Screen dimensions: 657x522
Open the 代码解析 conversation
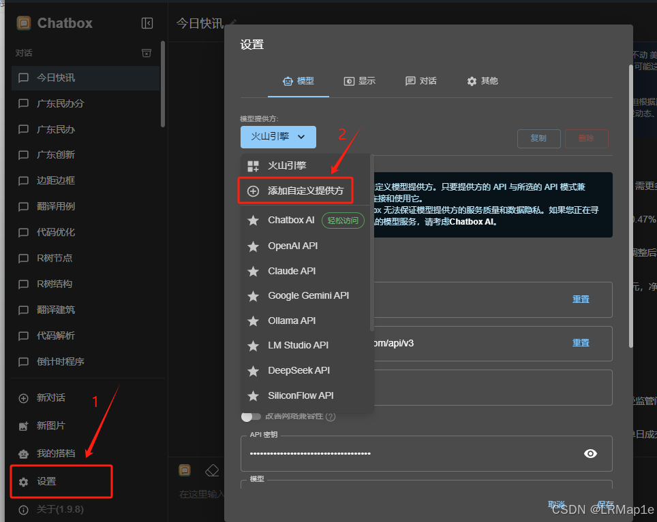(85, 336)
